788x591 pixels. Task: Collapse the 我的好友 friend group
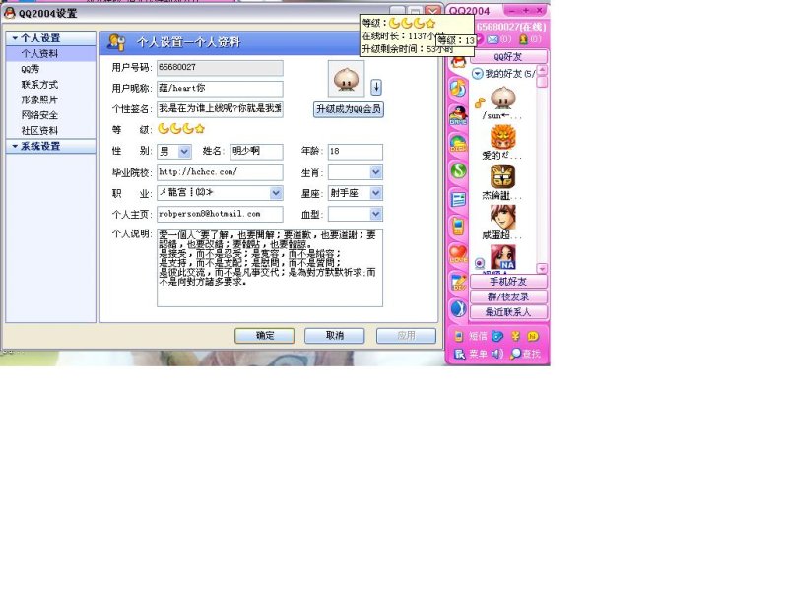coord(478,74)
